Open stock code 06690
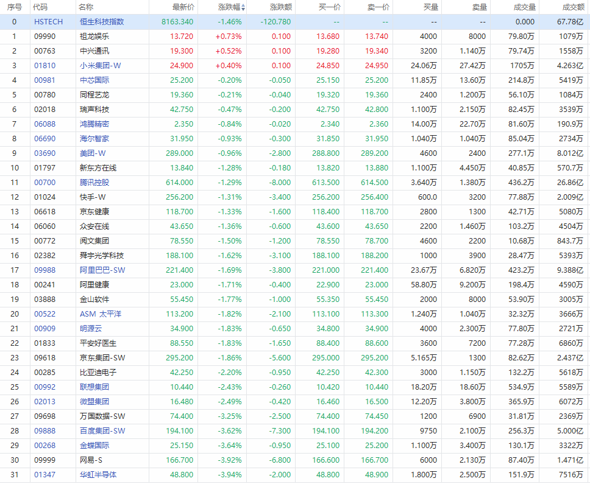This screenshot has height=484, width=590. click(44, 139)
